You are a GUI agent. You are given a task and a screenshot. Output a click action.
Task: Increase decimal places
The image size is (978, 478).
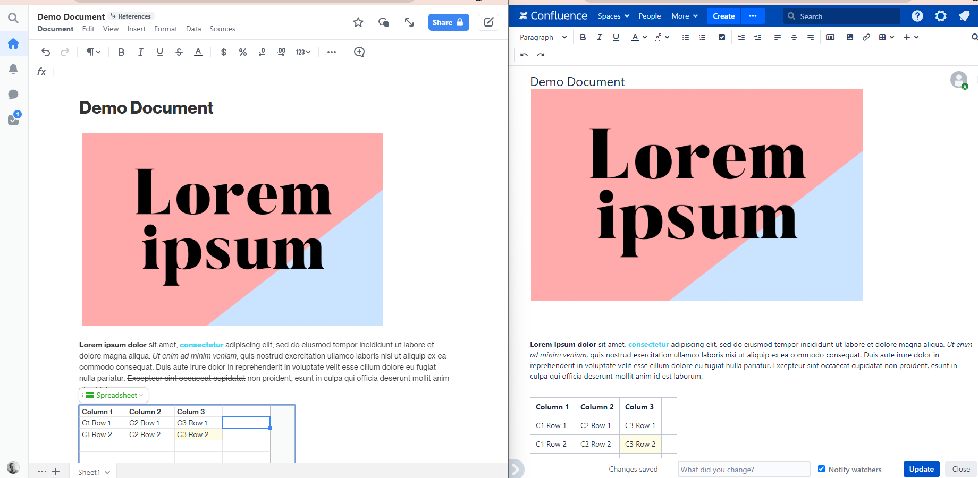pos(281,52)
